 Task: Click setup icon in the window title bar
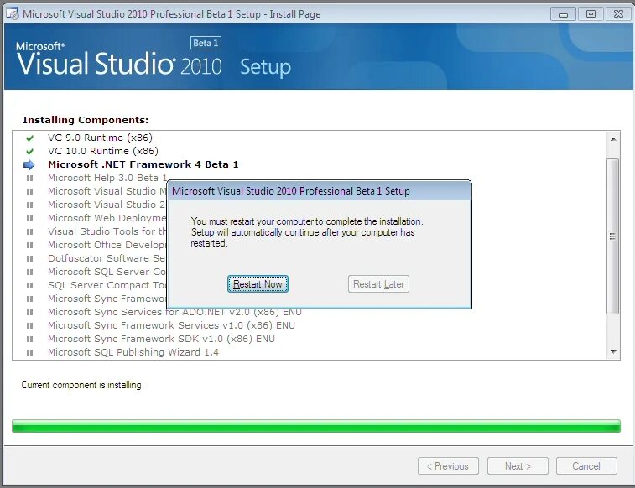pos(13,14)
